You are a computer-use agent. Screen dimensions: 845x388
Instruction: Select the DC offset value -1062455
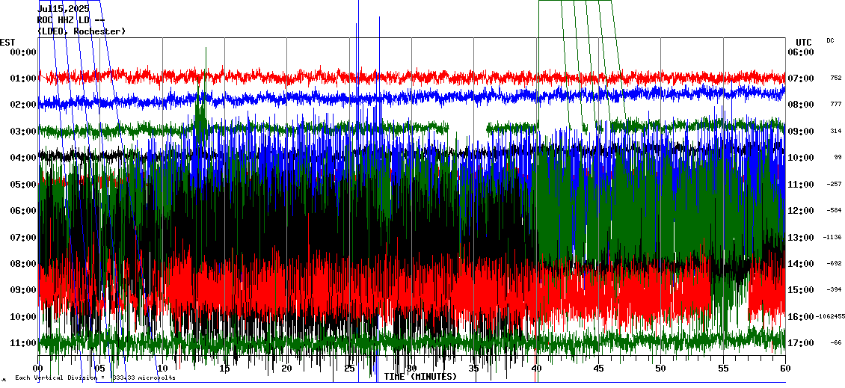click(830, 317)
